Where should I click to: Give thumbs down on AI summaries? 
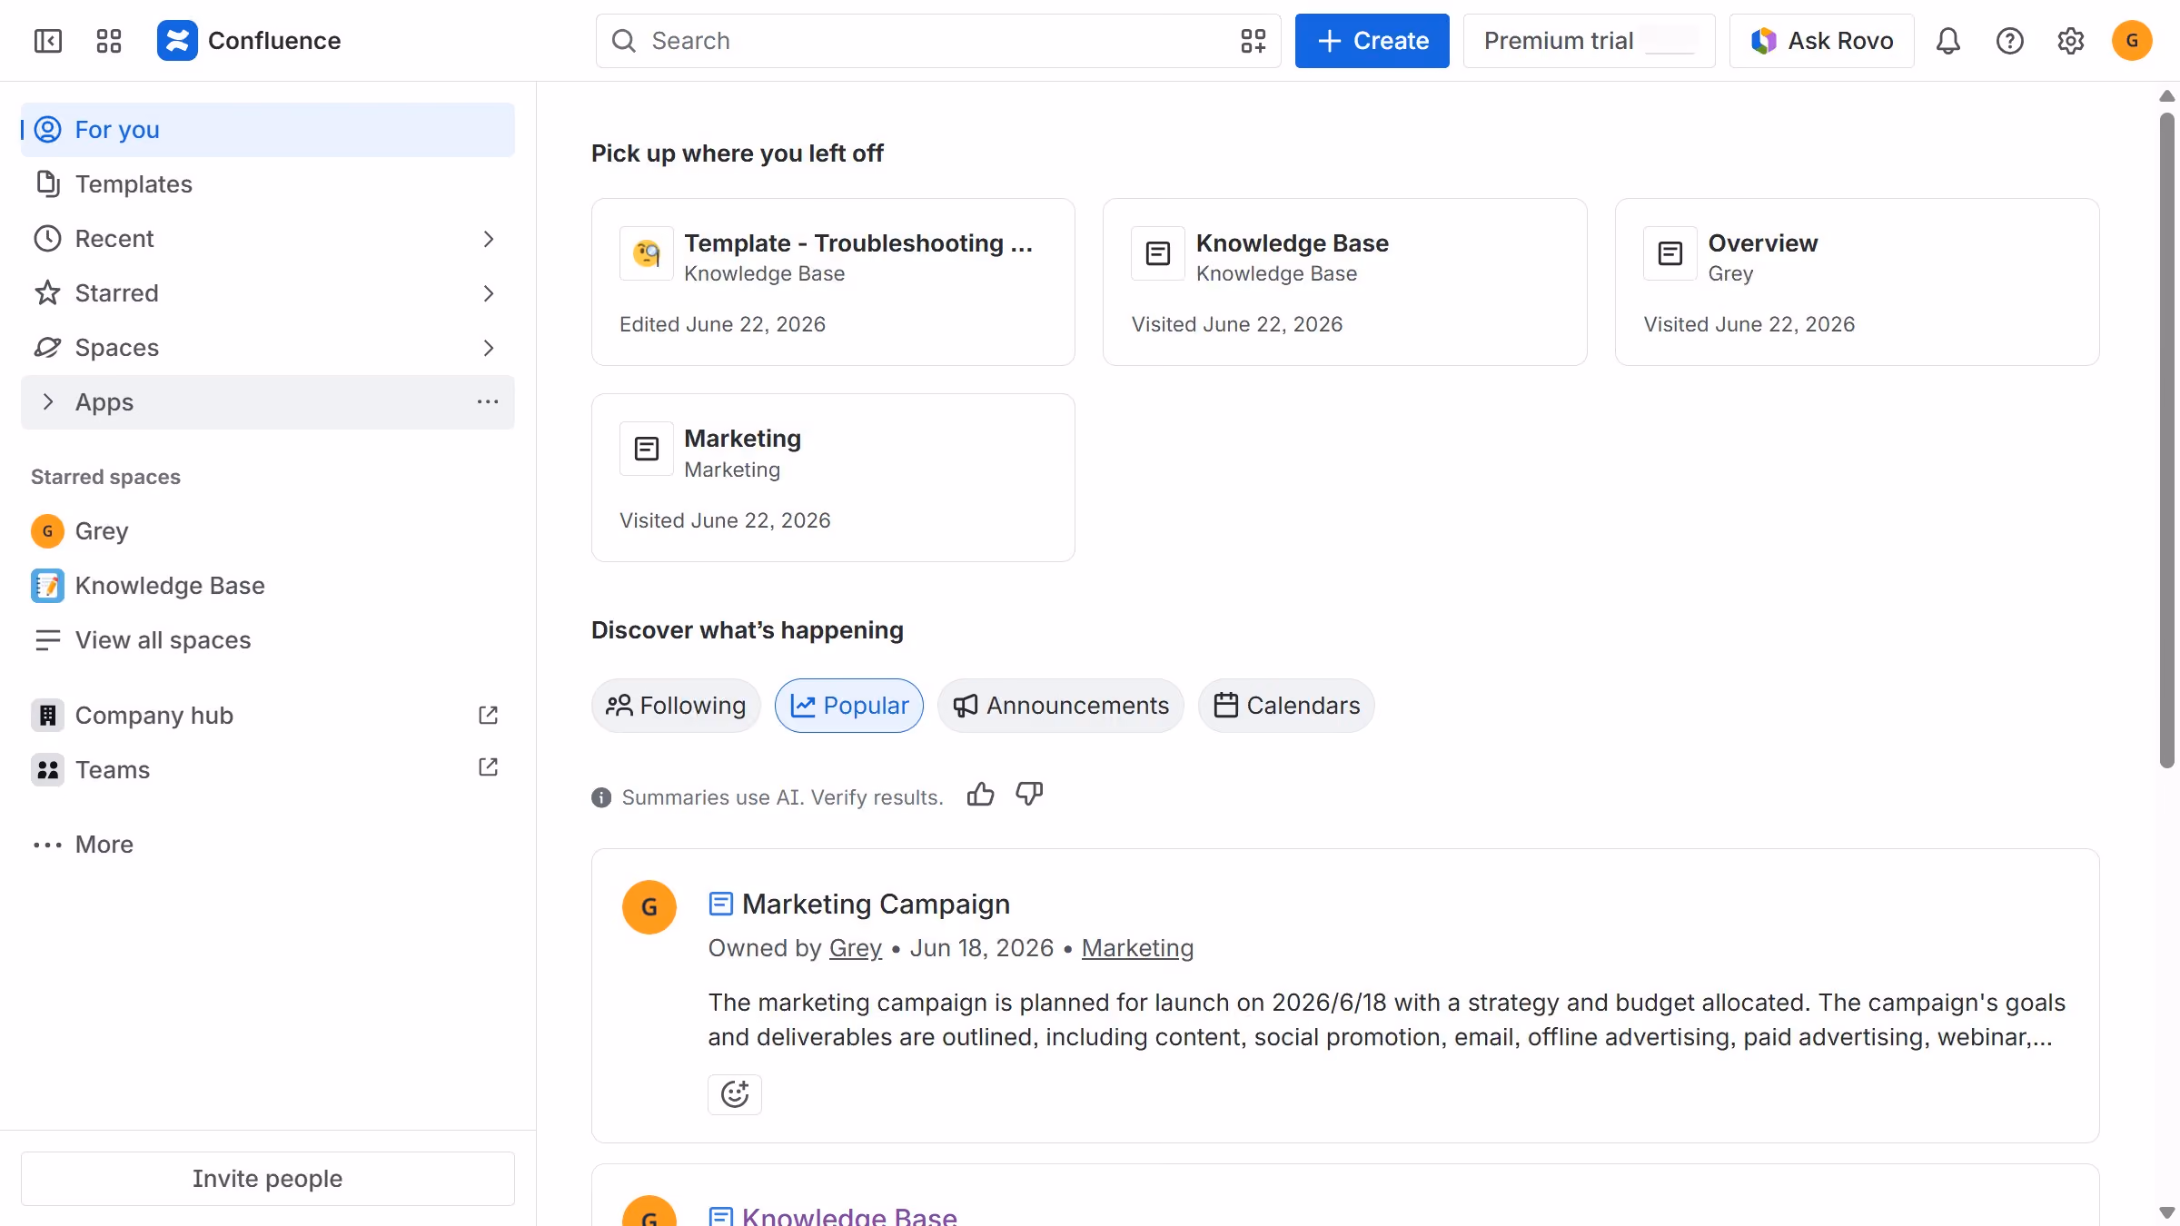click(1029, 795)
